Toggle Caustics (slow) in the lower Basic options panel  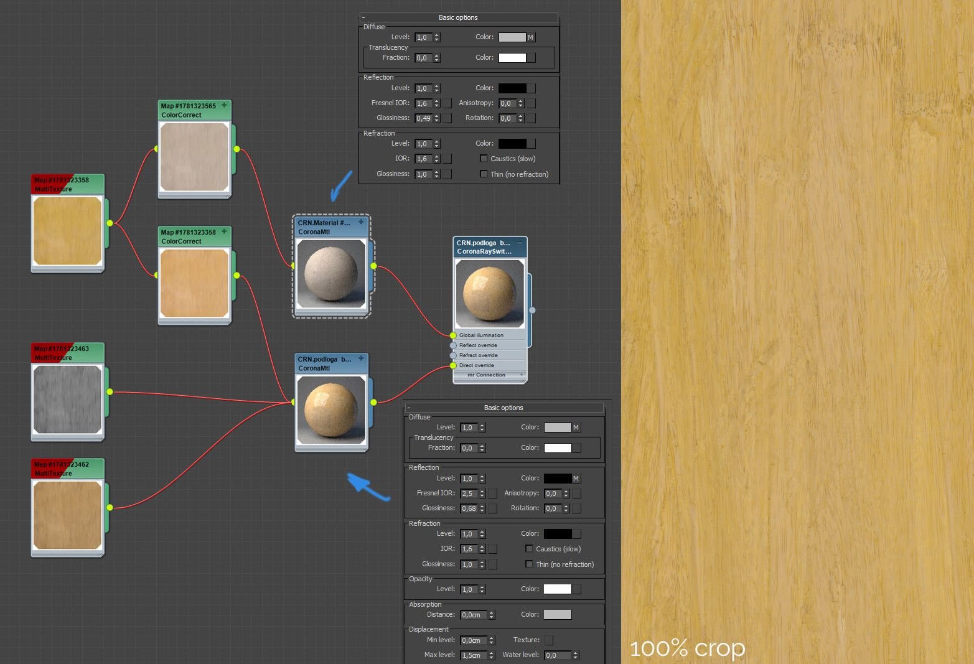point(529,549)
